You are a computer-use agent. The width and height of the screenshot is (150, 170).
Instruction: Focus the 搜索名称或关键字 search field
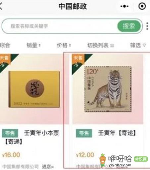point(60,26)
